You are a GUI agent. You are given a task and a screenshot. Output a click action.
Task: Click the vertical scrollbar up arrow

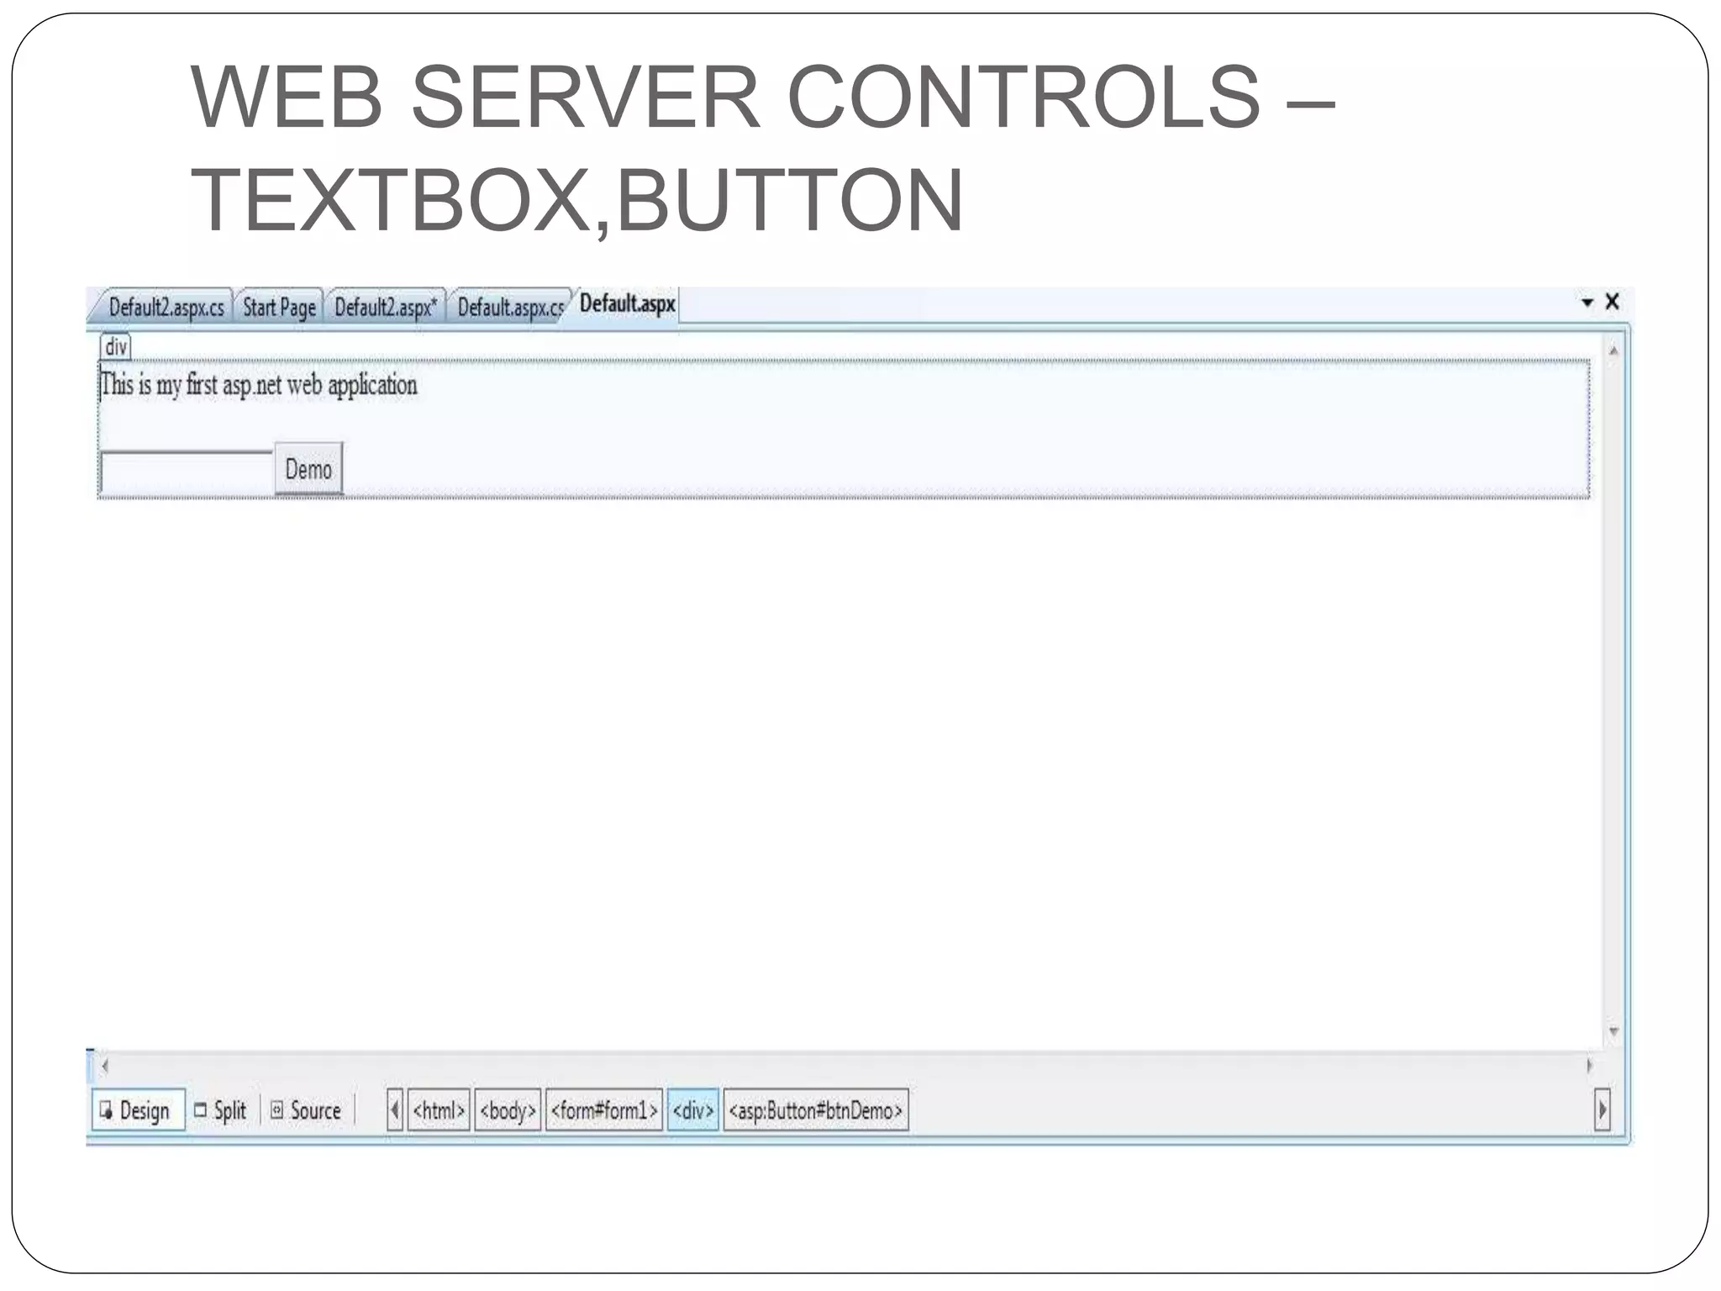coord(1613,350)
